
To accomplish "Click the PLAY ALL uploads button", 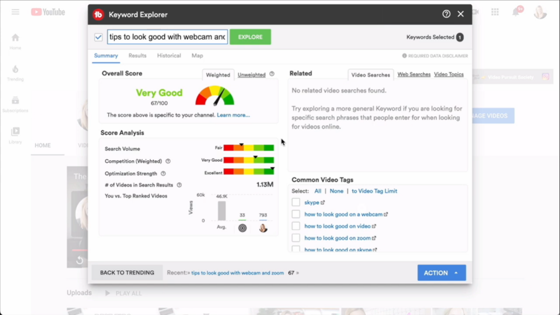I will 124,293.
